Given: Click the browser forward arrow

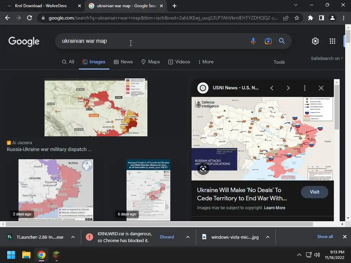Looking at the screenshot, I should pyautogui.click(x=19, y=18).
